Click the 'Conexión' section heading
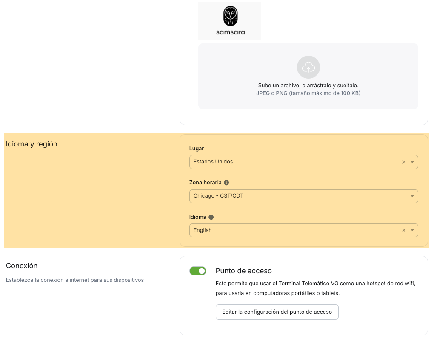 pyautogui.click(x=22, y=266)
